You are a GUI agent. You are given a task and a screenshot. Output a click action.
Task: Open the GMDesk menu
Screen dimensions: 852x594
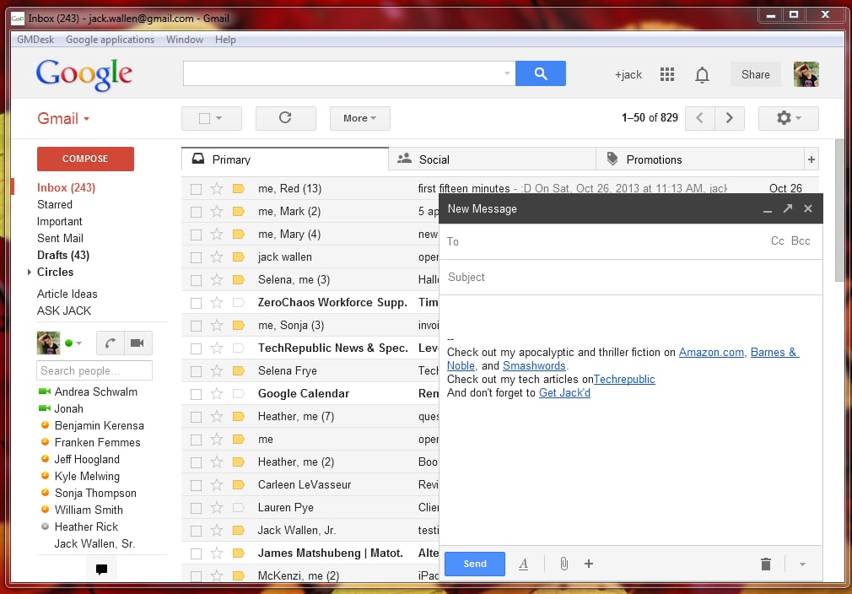(x=35, y=40)
